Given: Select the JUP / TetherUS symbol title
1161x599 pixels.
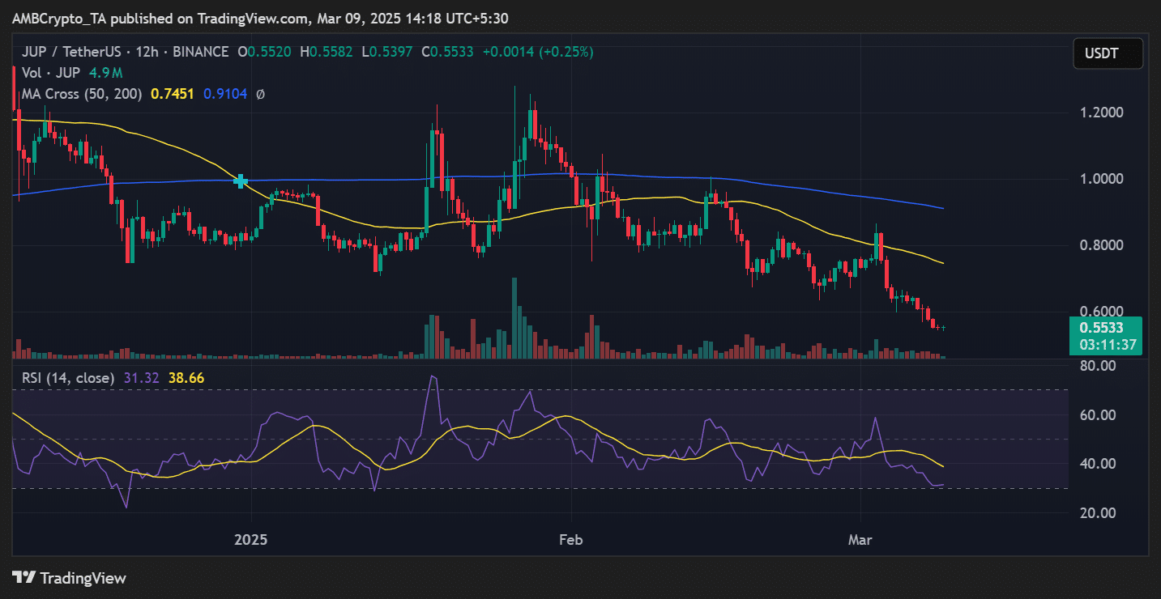Looking at the screenshot, I should click(x=70, y=52).
